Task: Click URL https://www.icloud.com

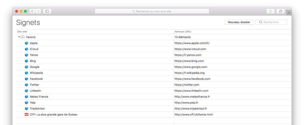Action: click(x=190, y=49)
